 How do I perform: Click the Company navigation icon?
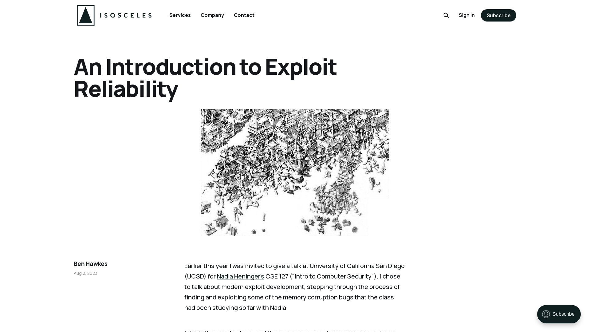click(212, 15)
